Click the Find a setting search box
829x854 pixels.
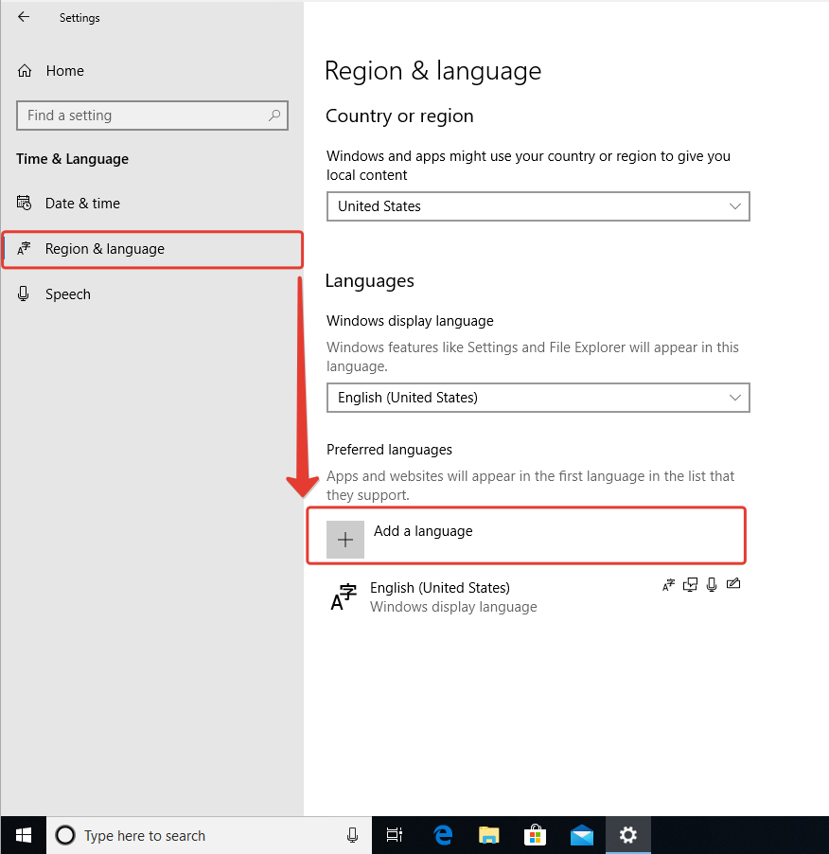pos(142,116)
